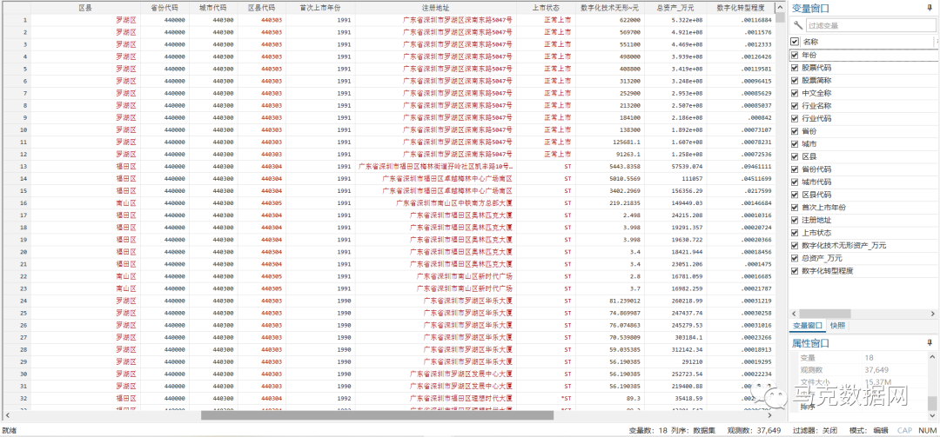940x437 pixels.
Task: Toggle the 名称 select-all checkbox
Action: tap(795, 42)
